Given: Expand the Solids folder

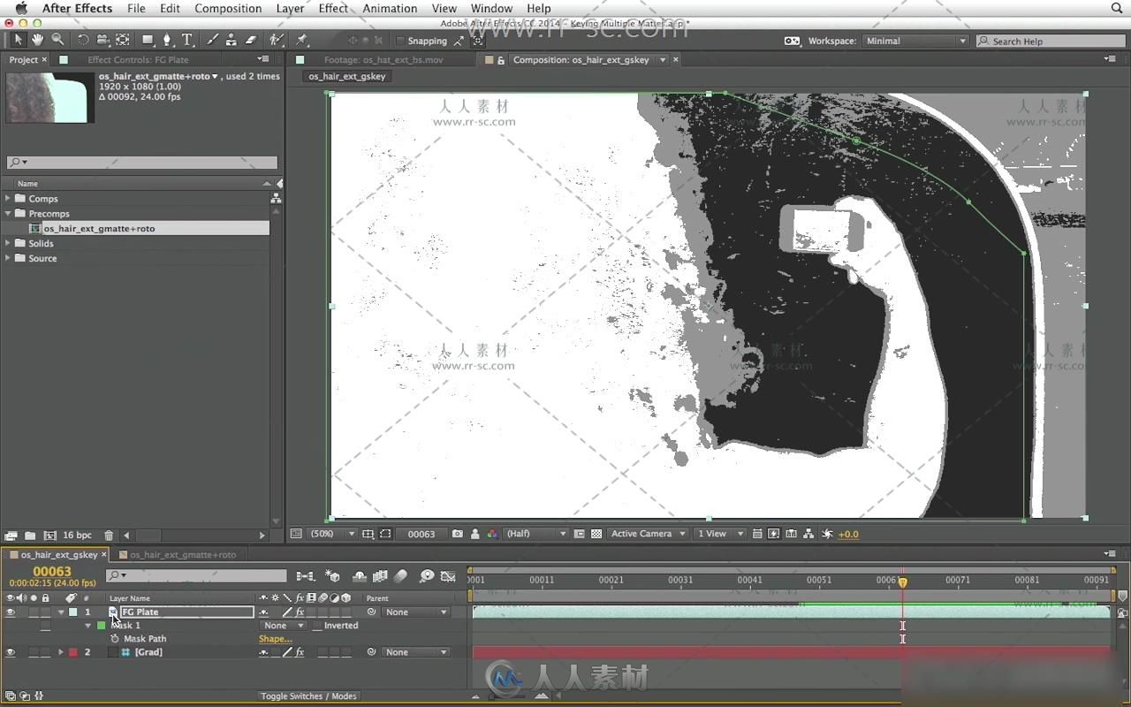Looking at the screenshot, I should click(x=9, y=243).
